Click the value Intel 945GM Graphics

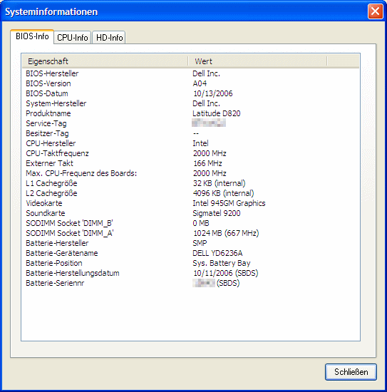pos(229,203)
